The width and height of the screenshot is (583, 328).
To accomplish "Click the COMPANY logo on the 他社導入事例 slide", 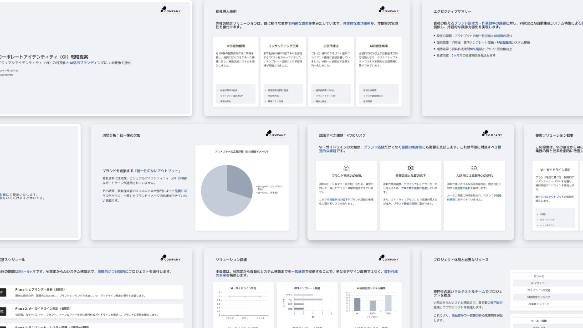I will pos(388,10).
